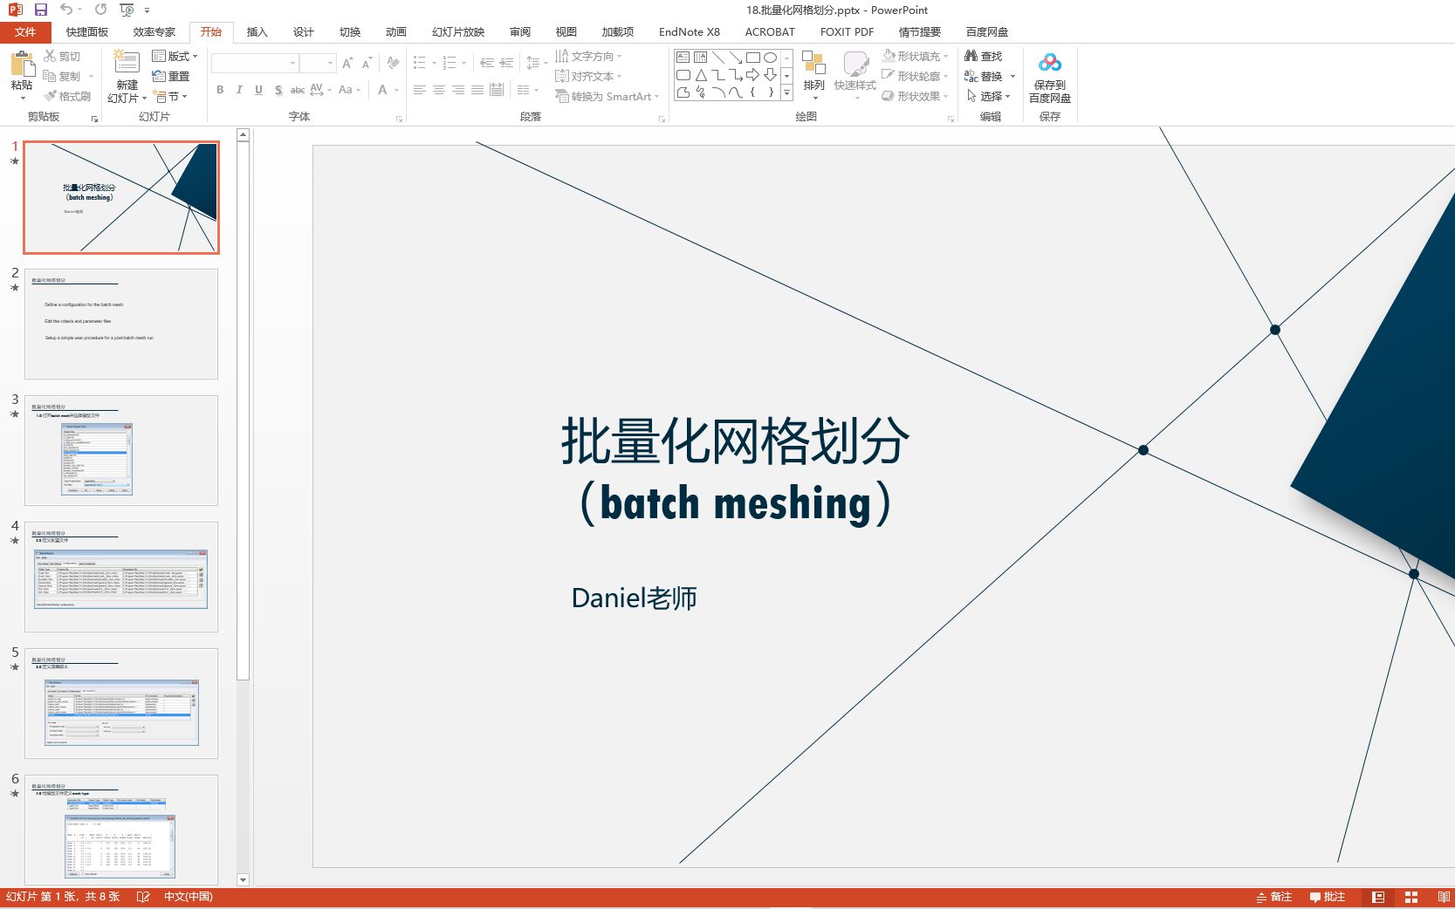Open the 设计 ribbon tab

(303, 31)
